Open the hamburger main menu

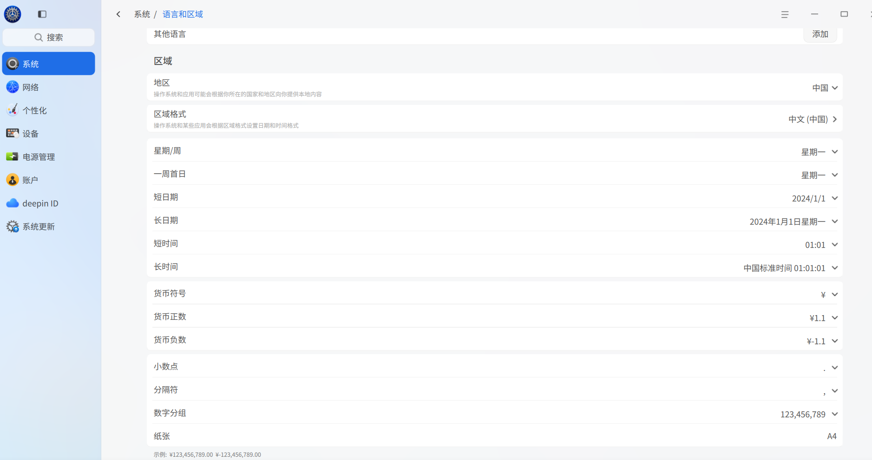[785, 14]
